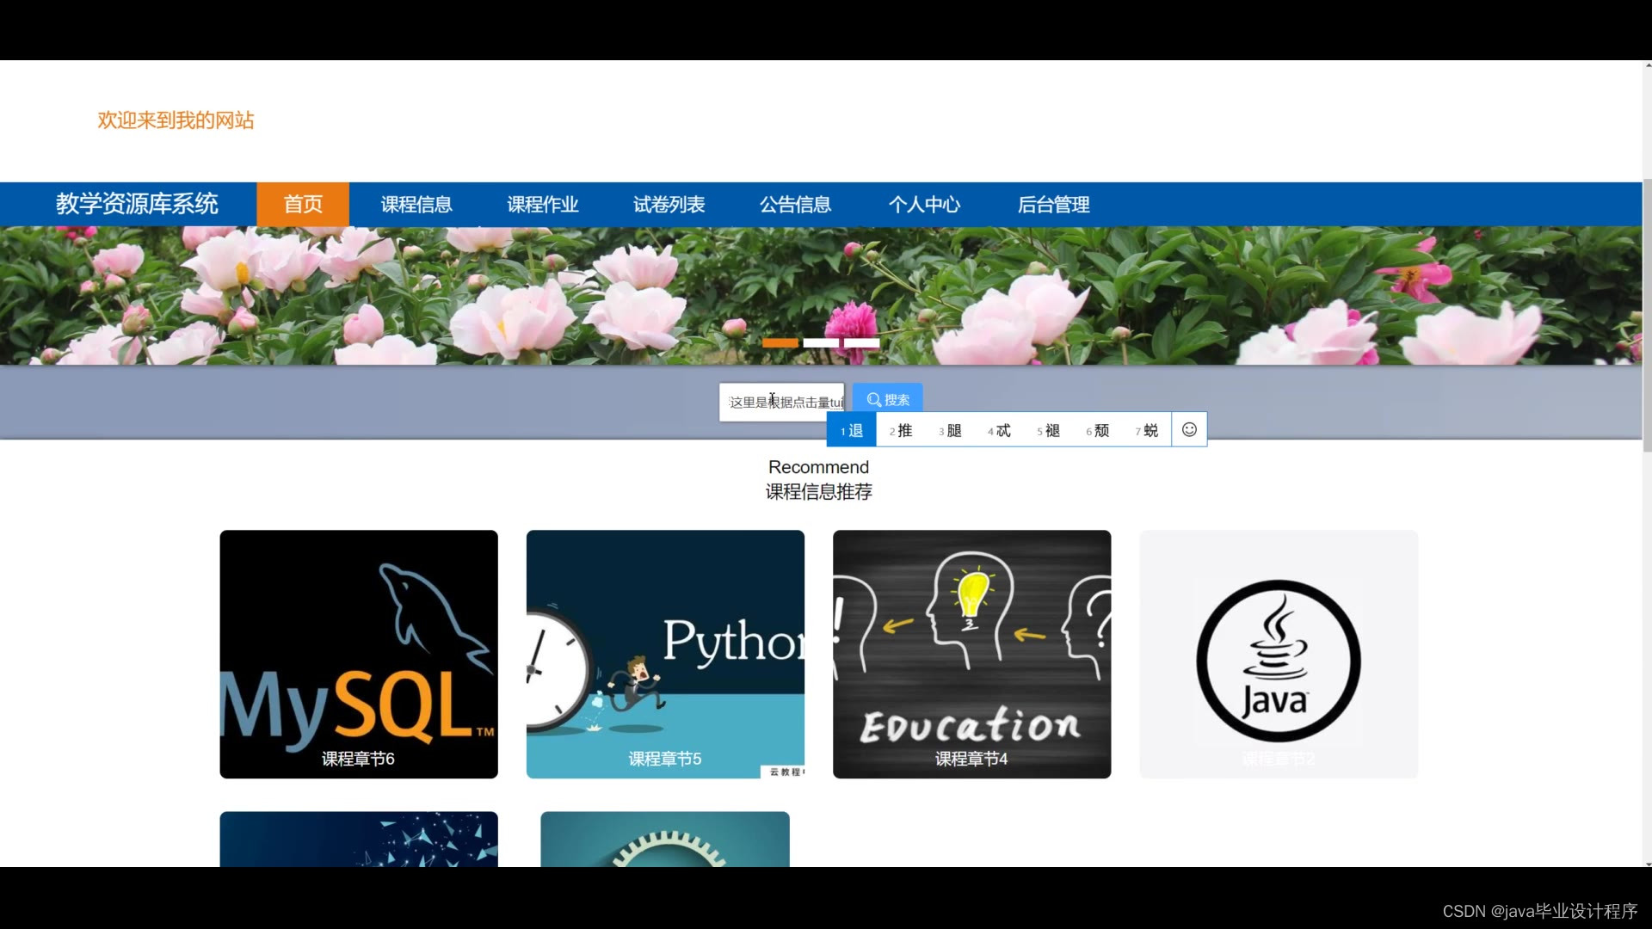Open the Python 课程章节5 course thumbnail
This screenshot has width=1652, height=929.
(x=665, y=654)
